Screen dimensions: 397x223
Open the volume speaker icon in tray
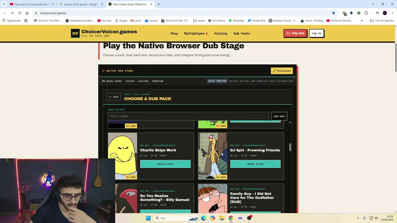376,218
